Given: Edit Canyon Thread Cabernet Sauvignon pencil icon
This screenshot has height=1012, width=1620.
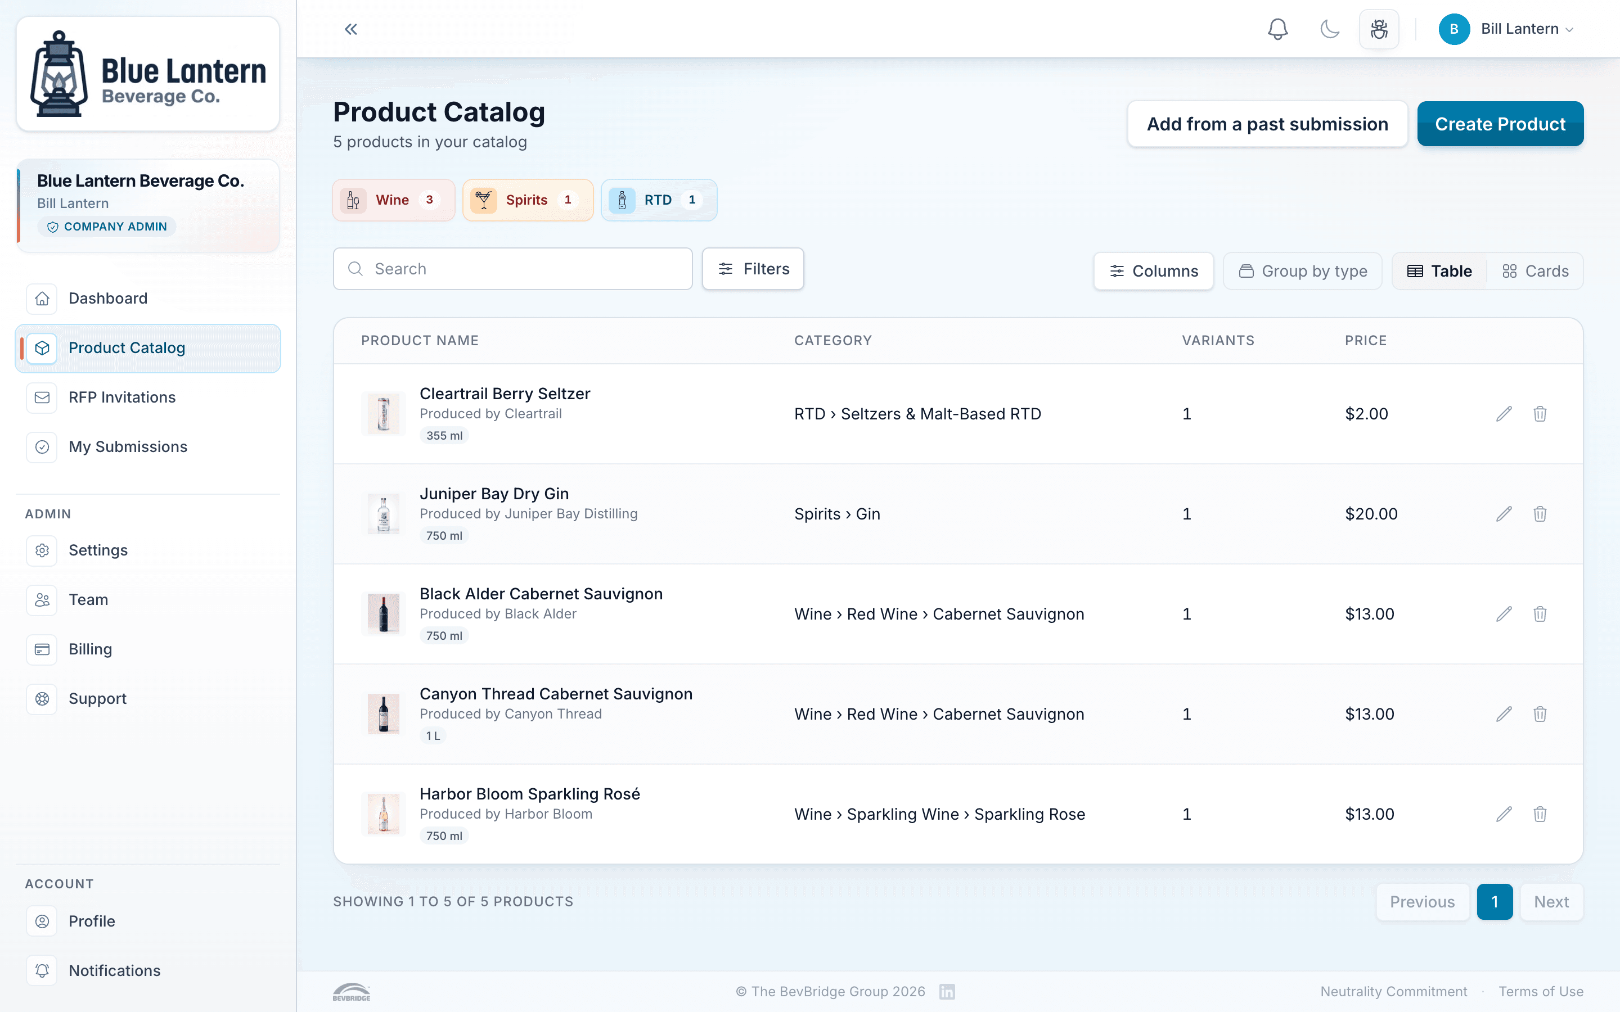Looking at the screenshot, I should click(x=1504, y=714).
